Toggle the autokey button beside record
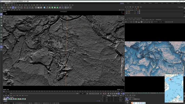This screenshot has width=185, height=104. point(105,93)
